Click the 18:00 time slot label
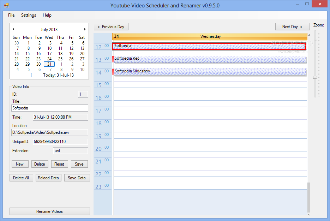This screenshot has height=221, width=330. 102,123
